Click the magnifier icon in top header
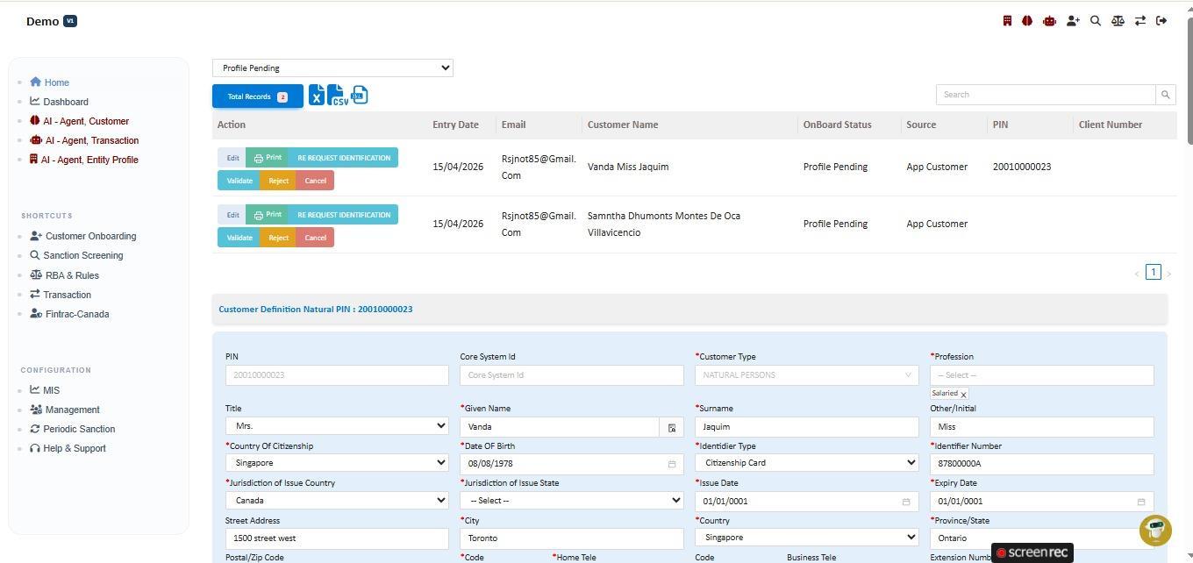1193x563 pixels. click(1096, 21)
